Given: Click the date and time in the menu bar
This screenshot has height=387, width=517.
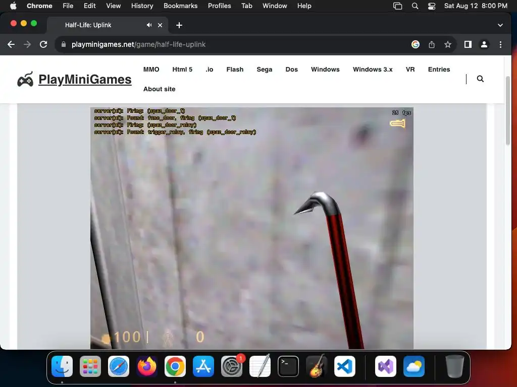Looking at the screenshot, I should coord(476,6).
